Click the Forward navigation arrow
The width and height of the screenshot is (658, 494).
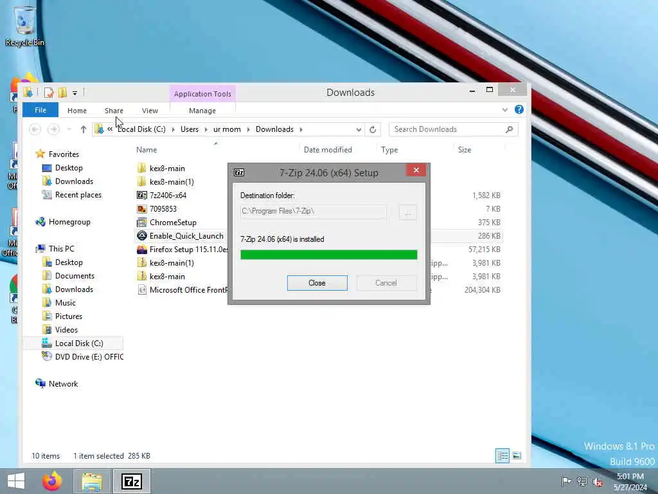[x=53, y=129]
